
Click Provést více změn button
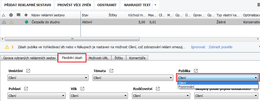pos(74,5)
